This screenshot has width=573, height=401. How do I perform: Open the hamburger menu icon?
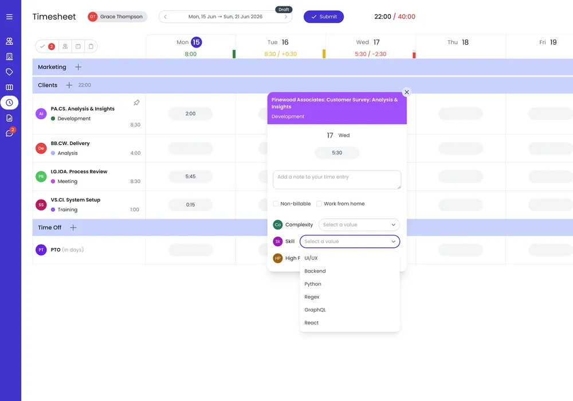pos(10,17)
